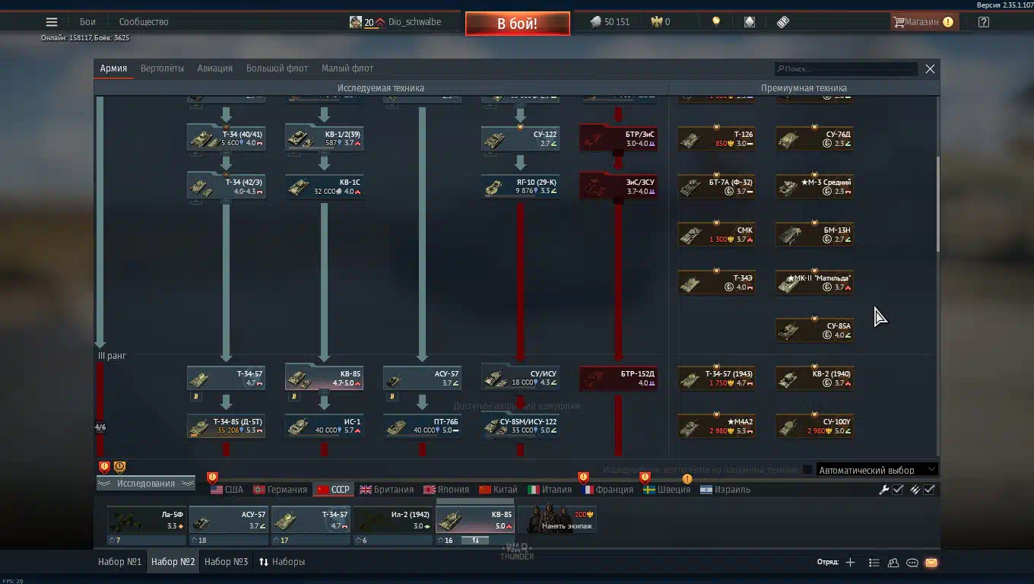Click Нанять экипаж to recruit crew
The width and height of the screenshot is (1034, 584).
tap(557, 521)
